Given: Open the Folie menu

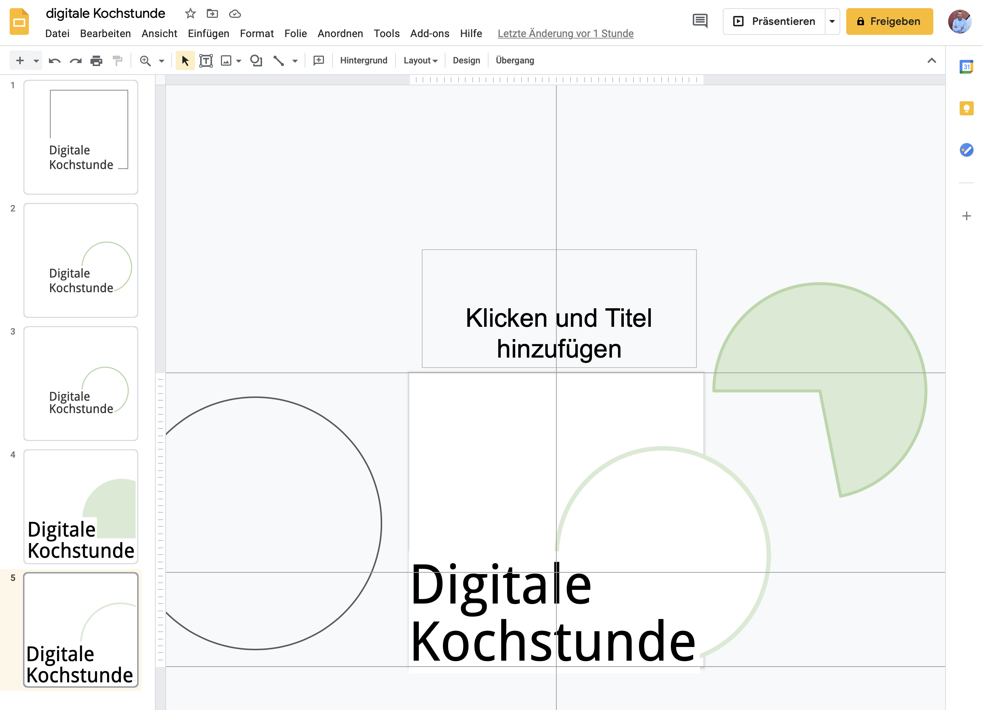Looking at the screenshot, I should [x=295, y=33].
